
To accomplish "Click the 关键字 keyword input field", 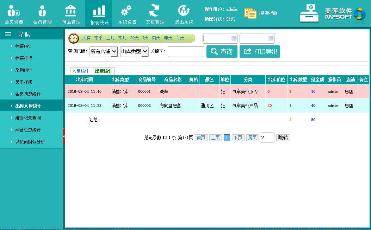I will tap(186, 52).
